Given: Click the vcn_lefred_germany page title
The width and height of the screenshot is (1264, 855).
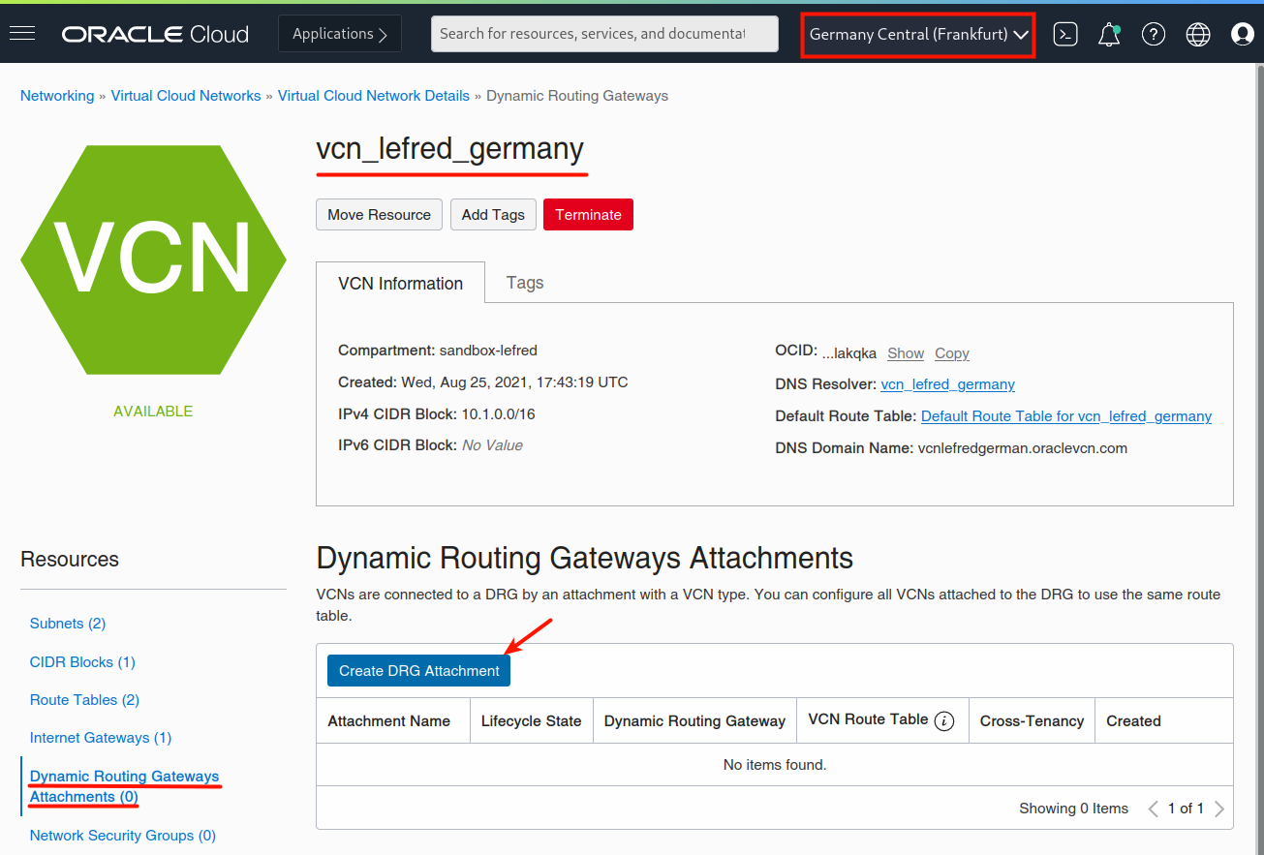Looking at the screenshot, I should coord(450,150).
